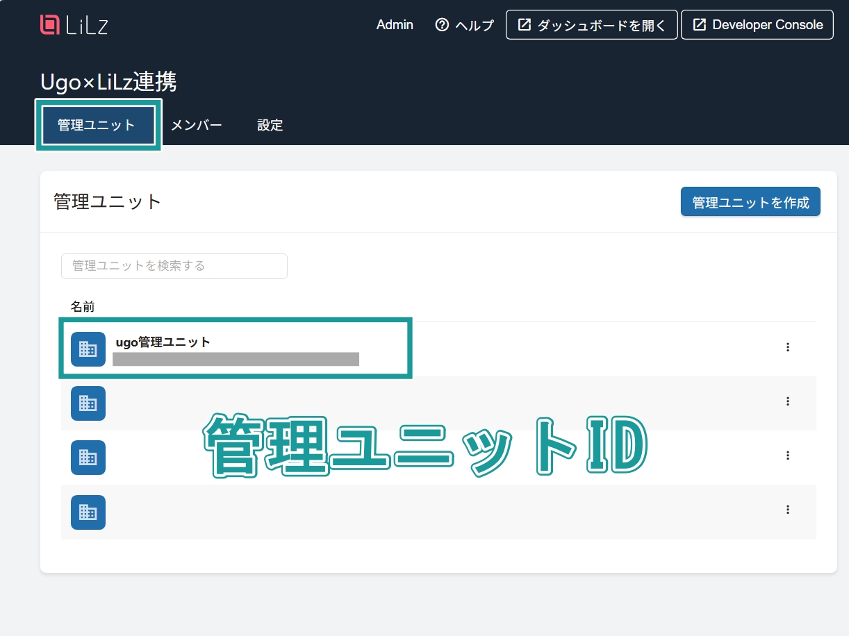Viewport: 849px width, 636px height.
Task: Open the Developer Console
Action: point(757,25)
